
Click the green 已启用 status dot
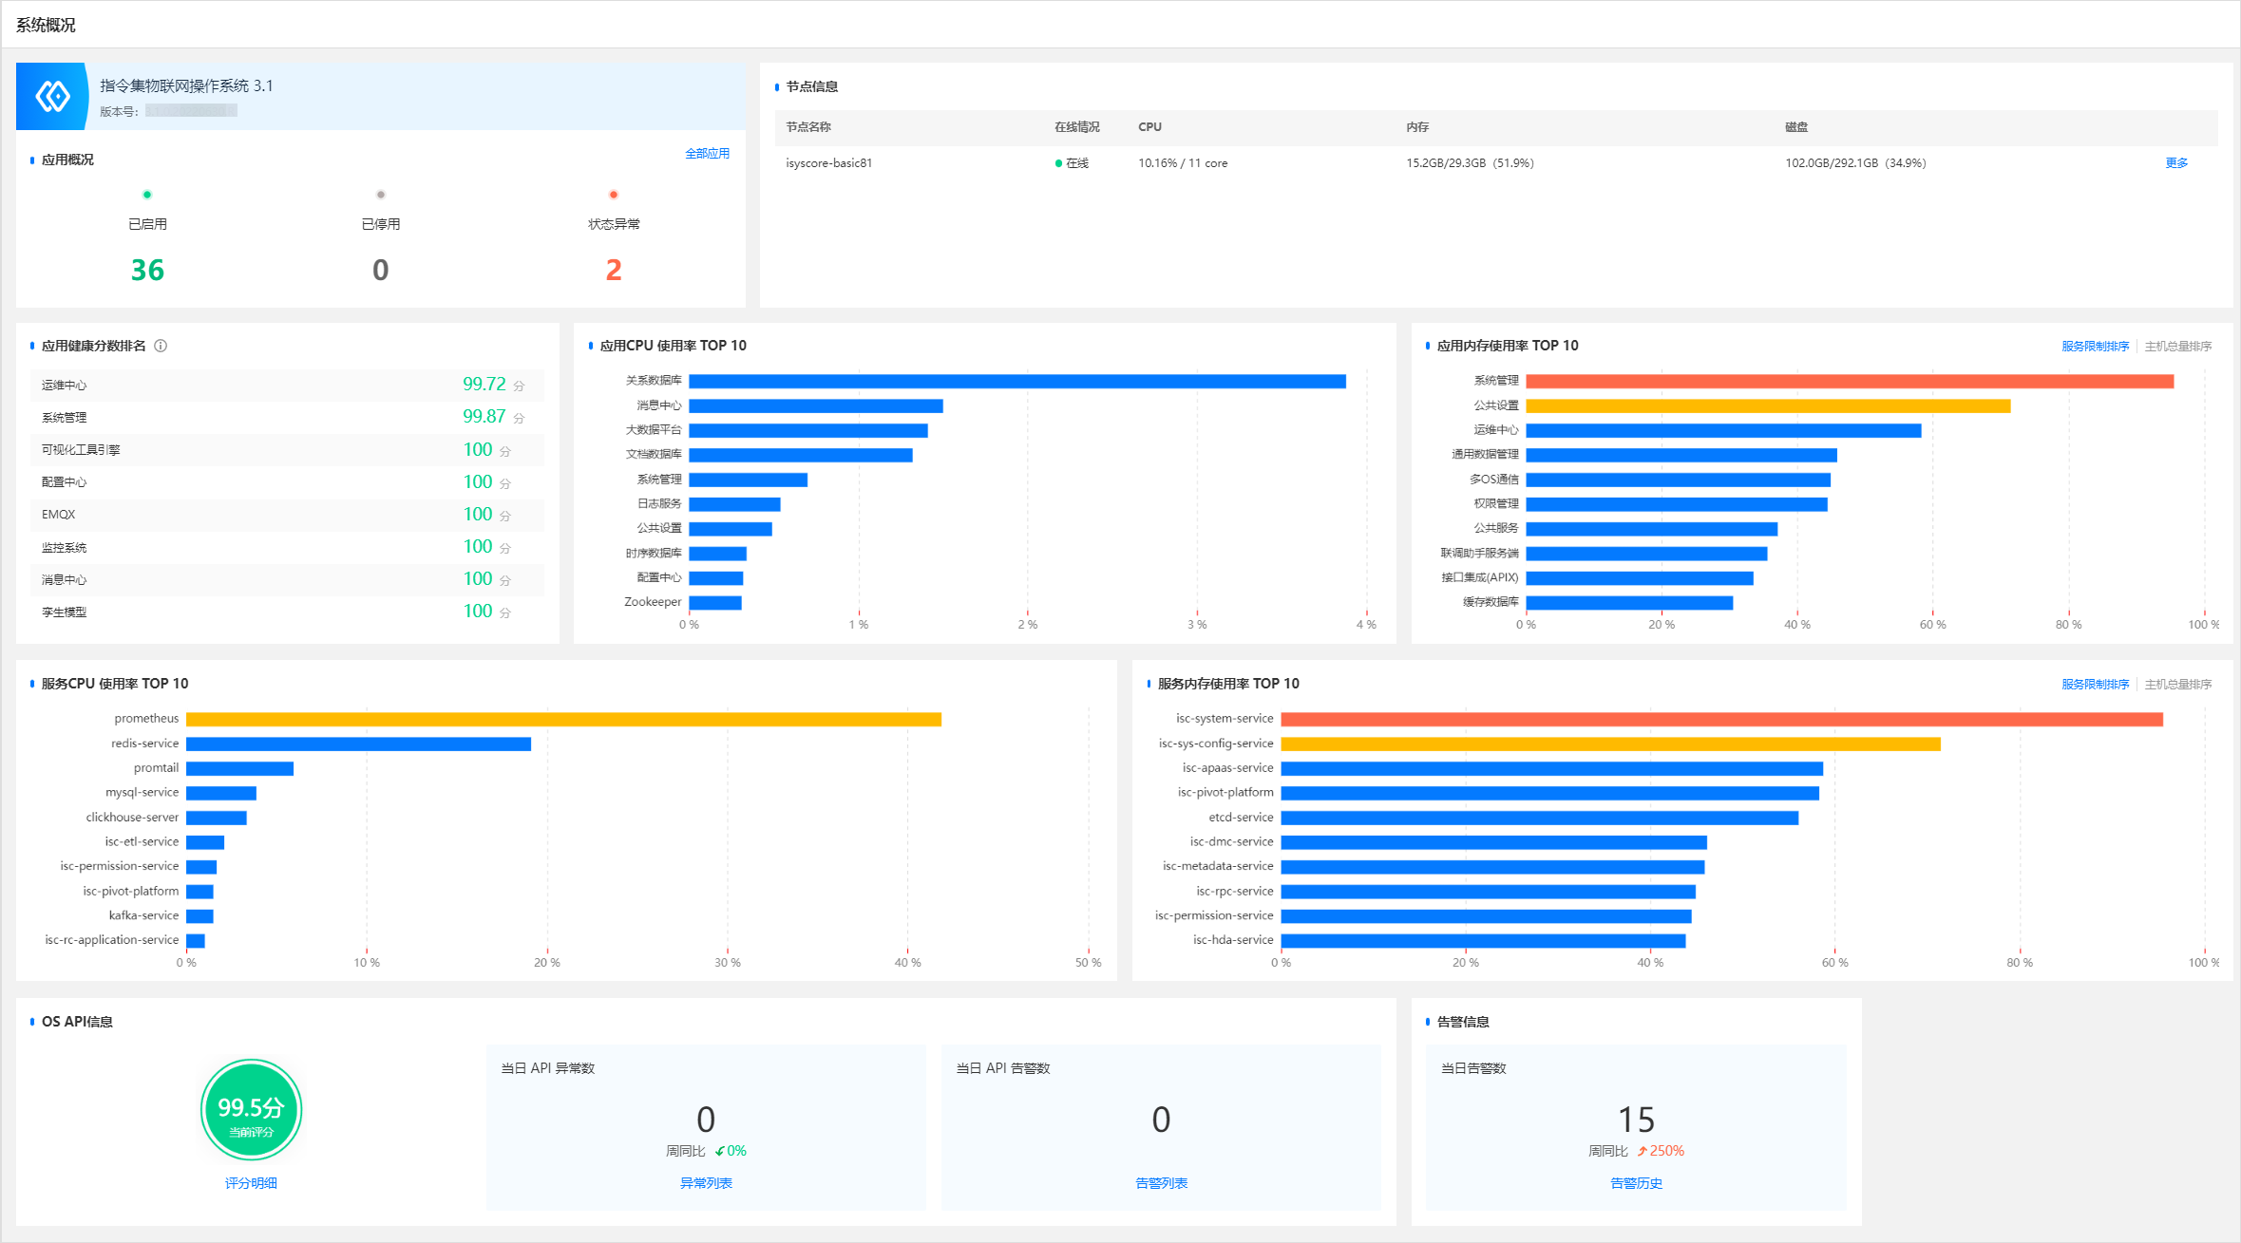pyautogui.click(x=147, y=195)
